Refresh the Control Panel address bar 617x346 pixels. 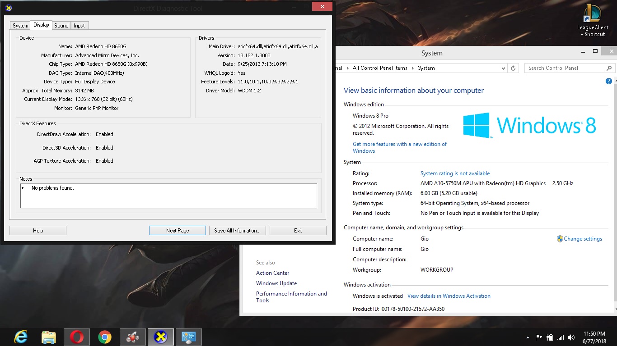point(513,68)
